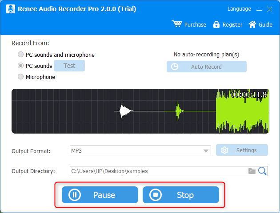Select the PC sounds radio button

[x=21, y=66]
